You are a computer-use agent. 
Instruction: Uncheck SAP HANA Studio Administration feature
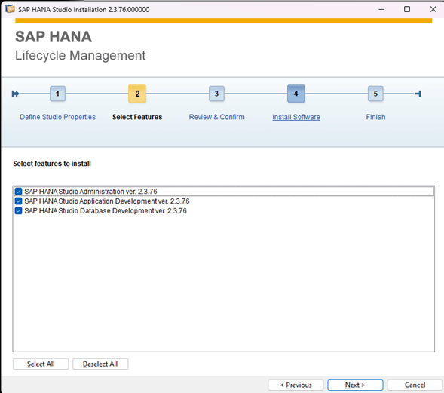point(18,192)
